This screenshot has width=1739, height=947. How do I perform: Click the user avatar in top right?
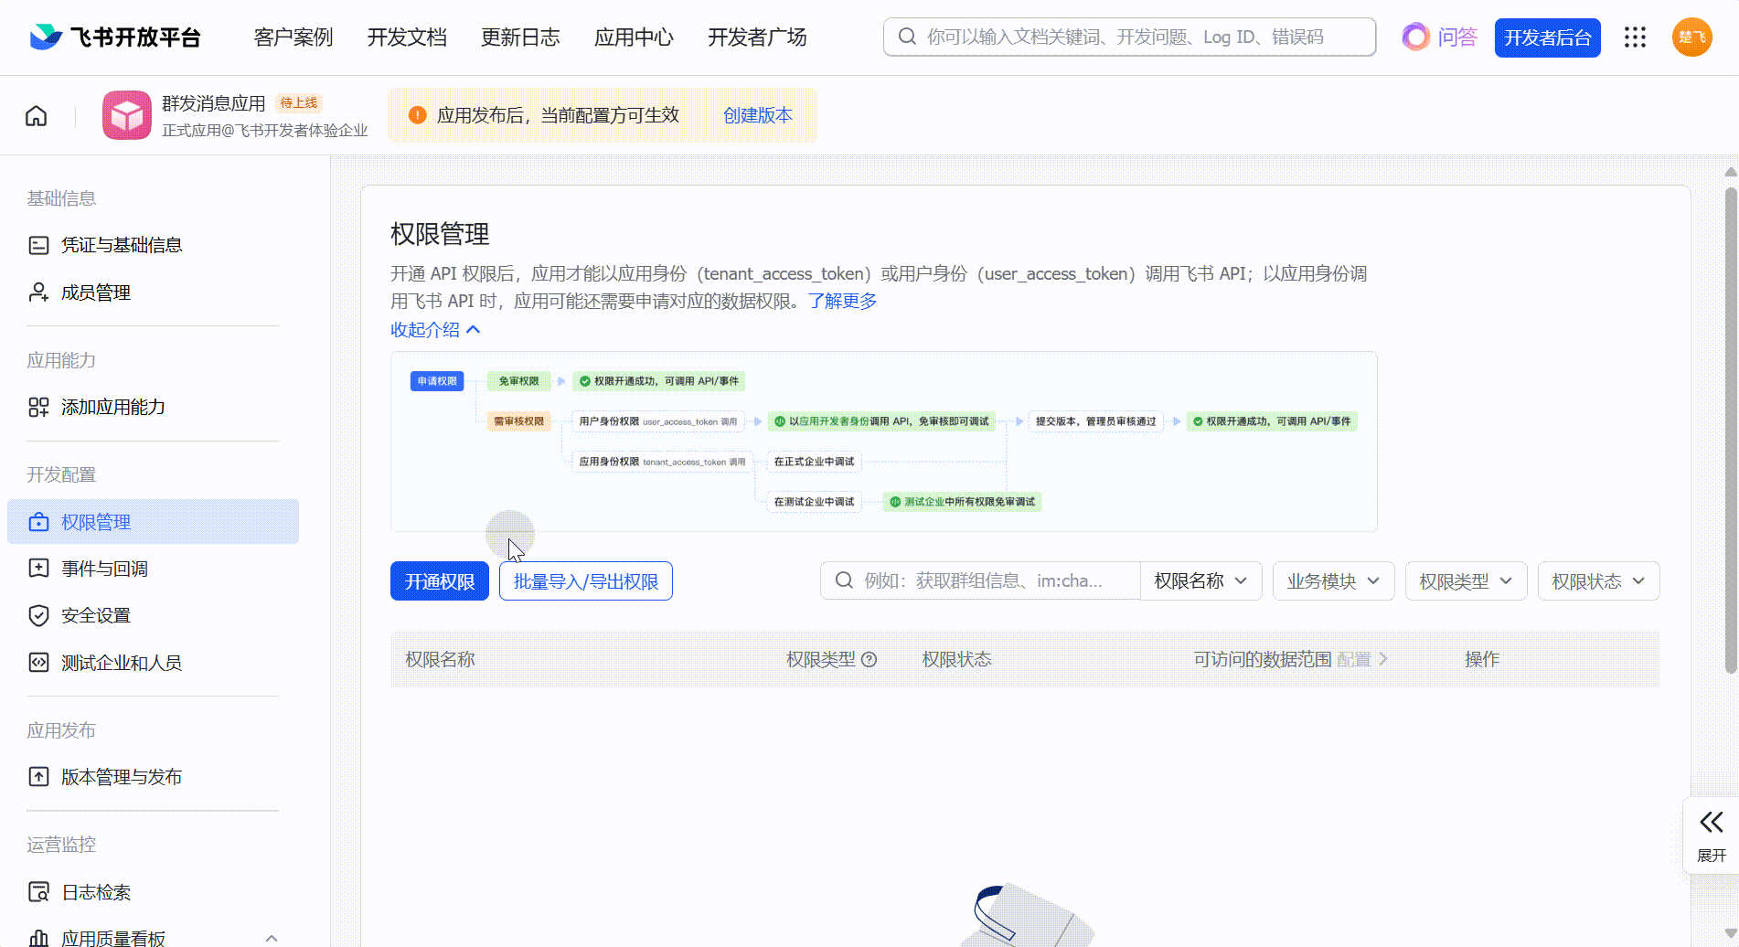click(1691, 37)
